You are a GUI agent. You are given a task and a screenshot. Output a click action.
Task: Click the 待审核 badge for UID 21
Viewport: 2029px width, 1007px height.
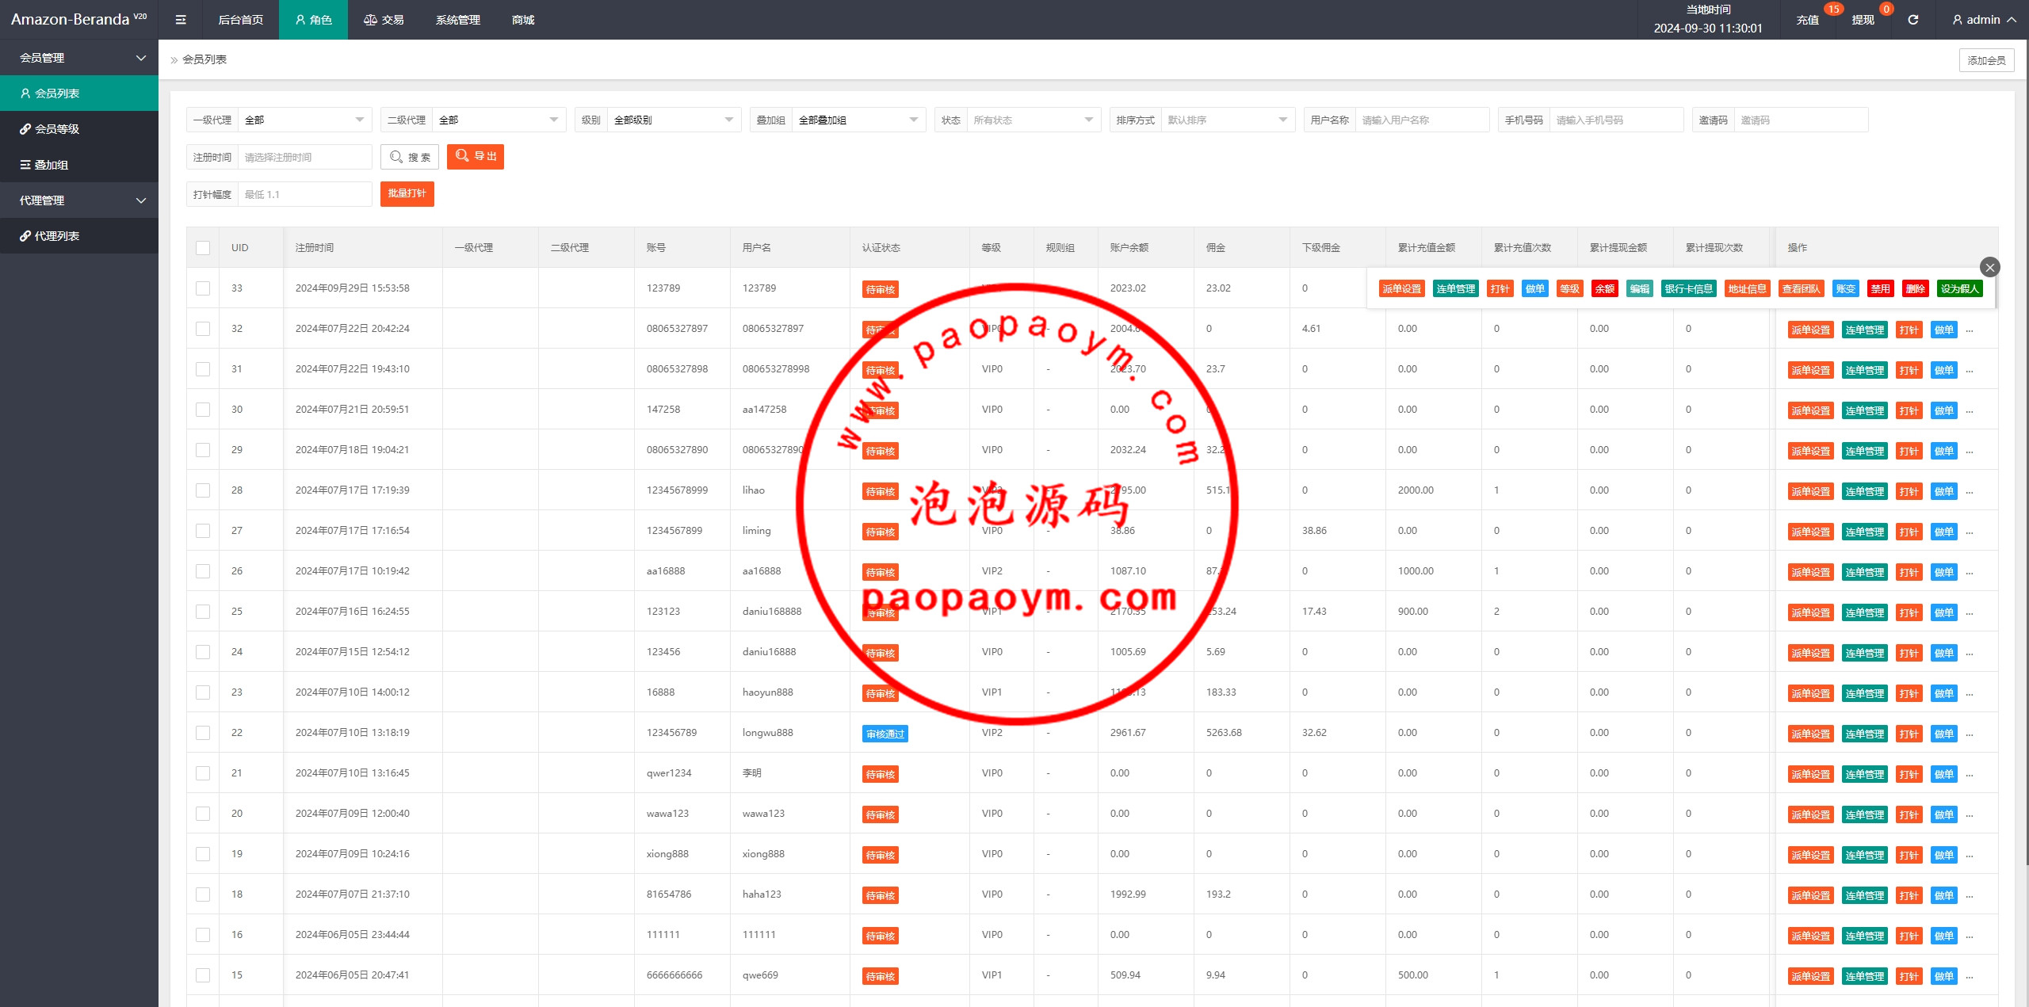coord(880,774)
